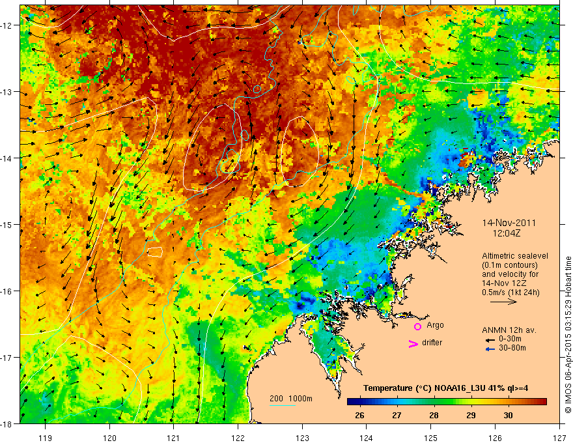
Task: Click the "and velocity for" text
Action: [x=510, y=274]
